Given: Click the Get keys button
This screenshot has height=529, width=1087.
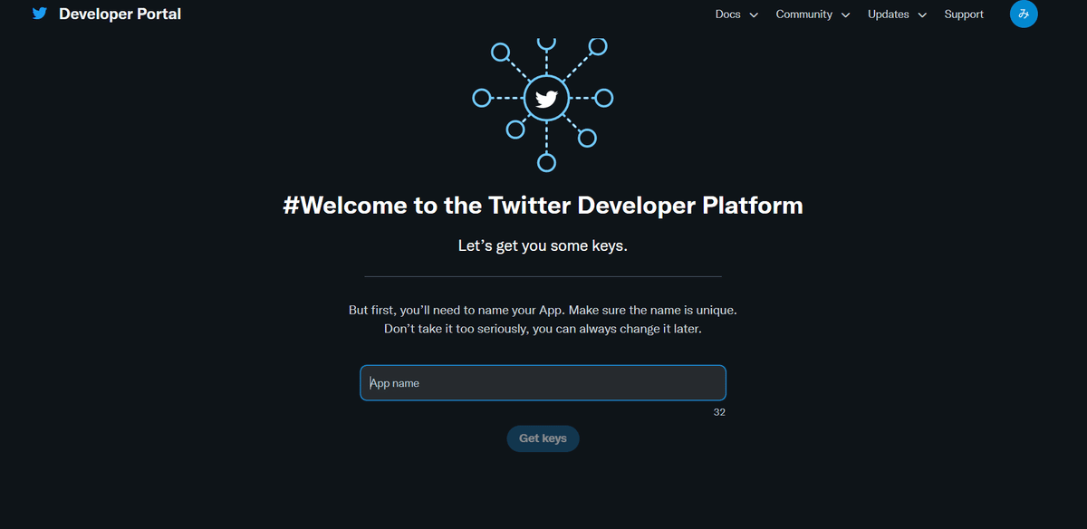Looking at the screenshot, I should (543, 438).
